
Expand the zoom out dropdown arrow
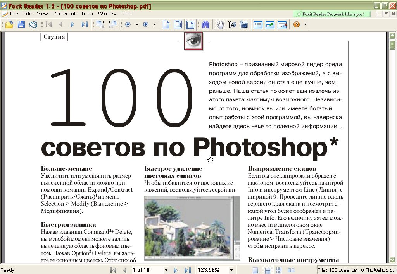137,24
